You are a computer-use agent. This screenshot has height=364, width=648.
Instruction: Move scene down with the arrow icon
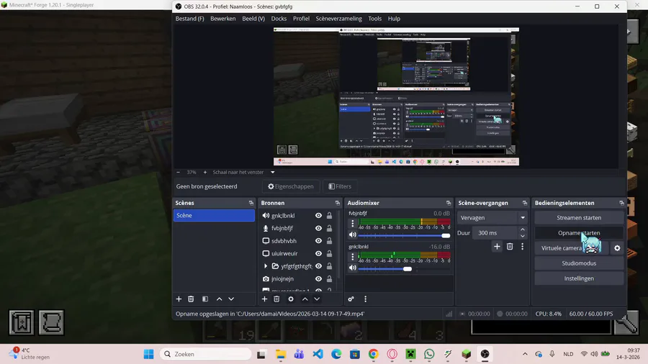[x=231, y=299]
